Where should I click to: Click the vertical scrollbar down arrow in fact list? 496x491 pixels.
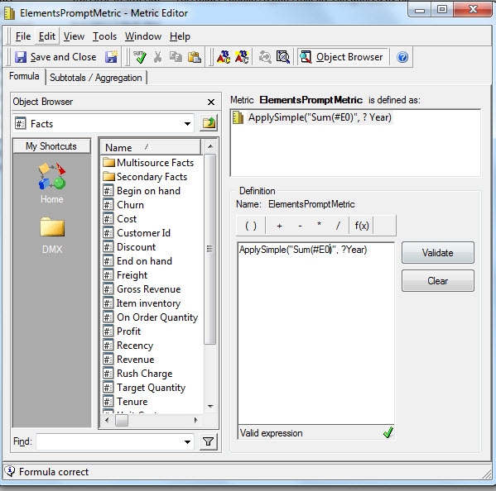[210, 407]
